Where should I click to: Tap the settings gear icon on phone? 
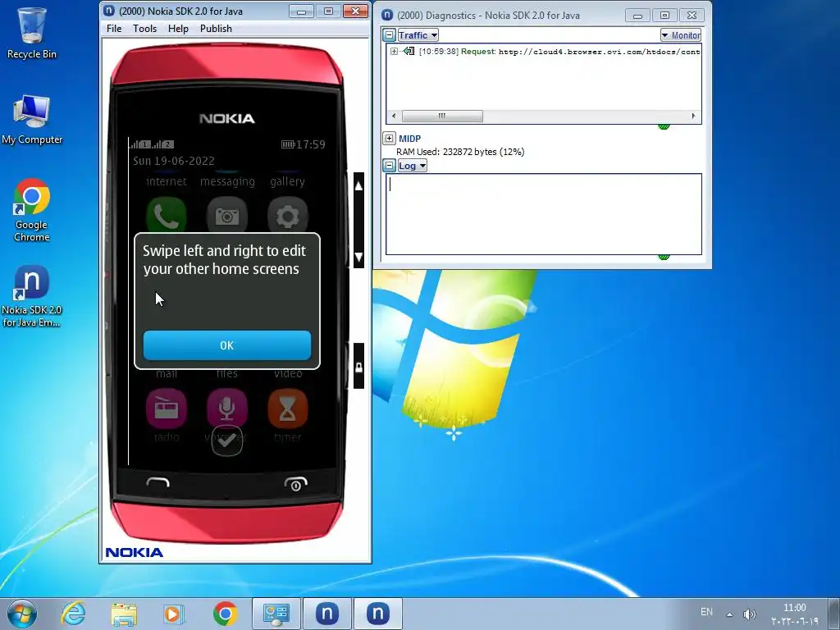tap(288, 216)
